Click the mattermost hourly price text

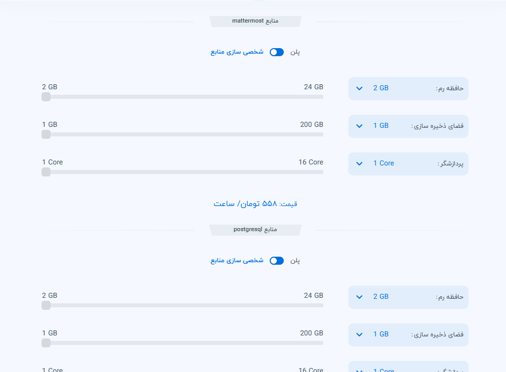coord(255,204)
